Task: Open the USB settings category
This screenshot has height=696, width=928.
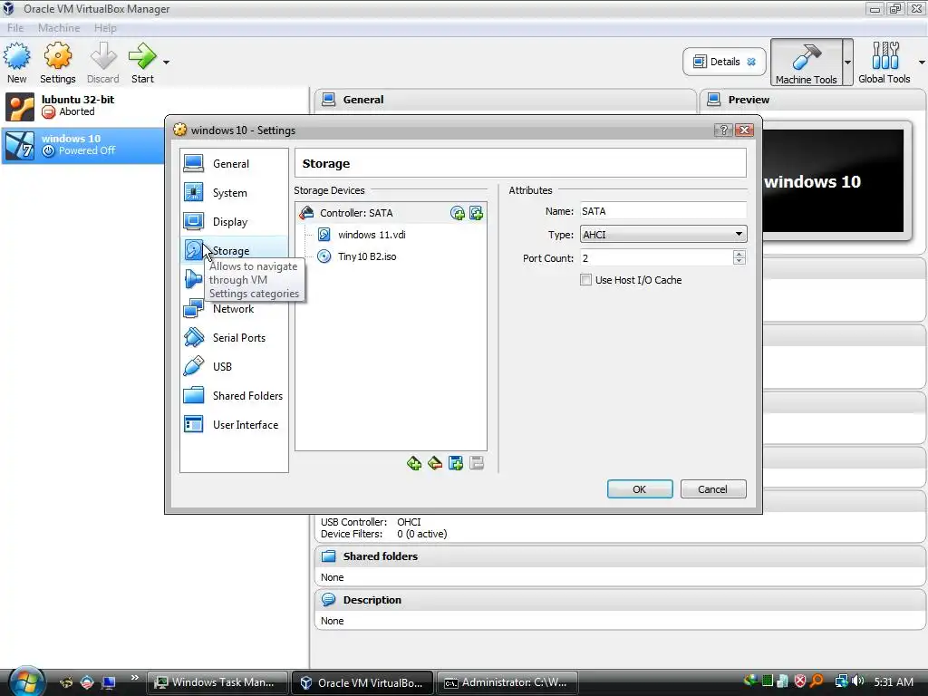Action: coord(234,366)
